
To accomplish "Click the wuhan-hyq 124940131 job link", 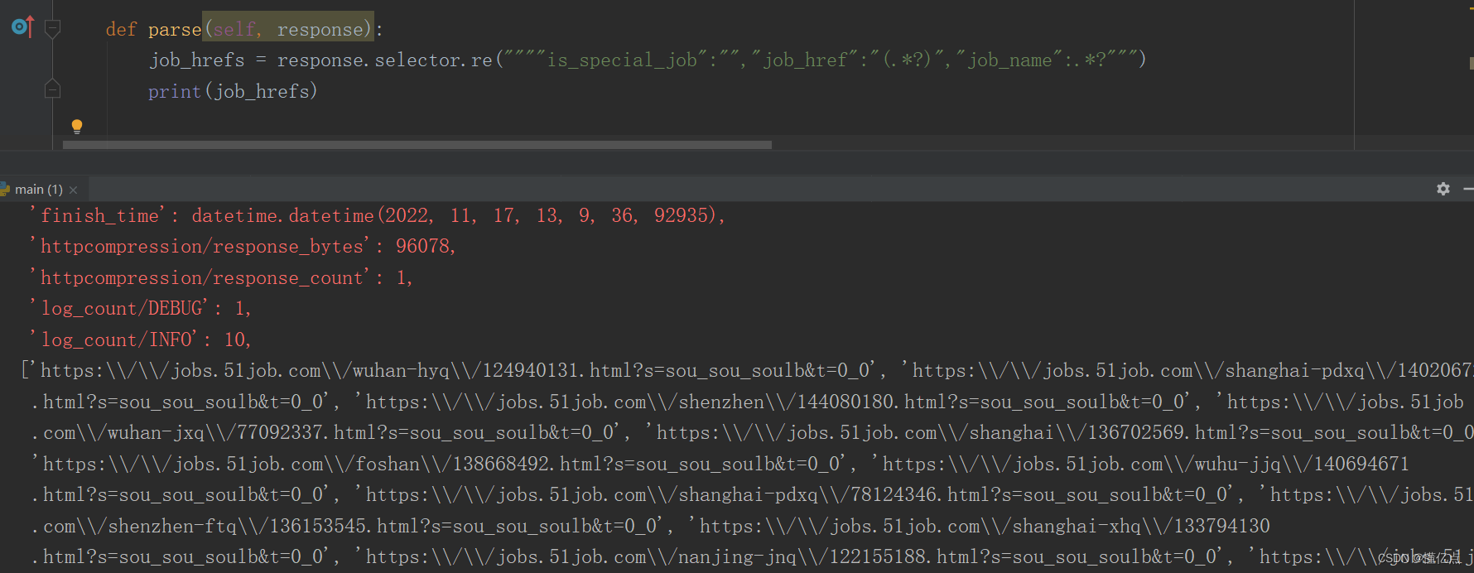I will click(455, 371).
